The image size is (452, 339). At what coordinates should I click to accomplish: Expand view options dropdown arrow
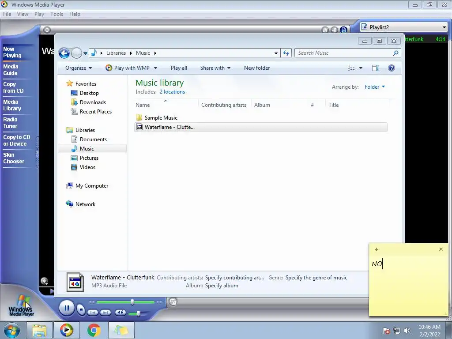tap(361, 68)
